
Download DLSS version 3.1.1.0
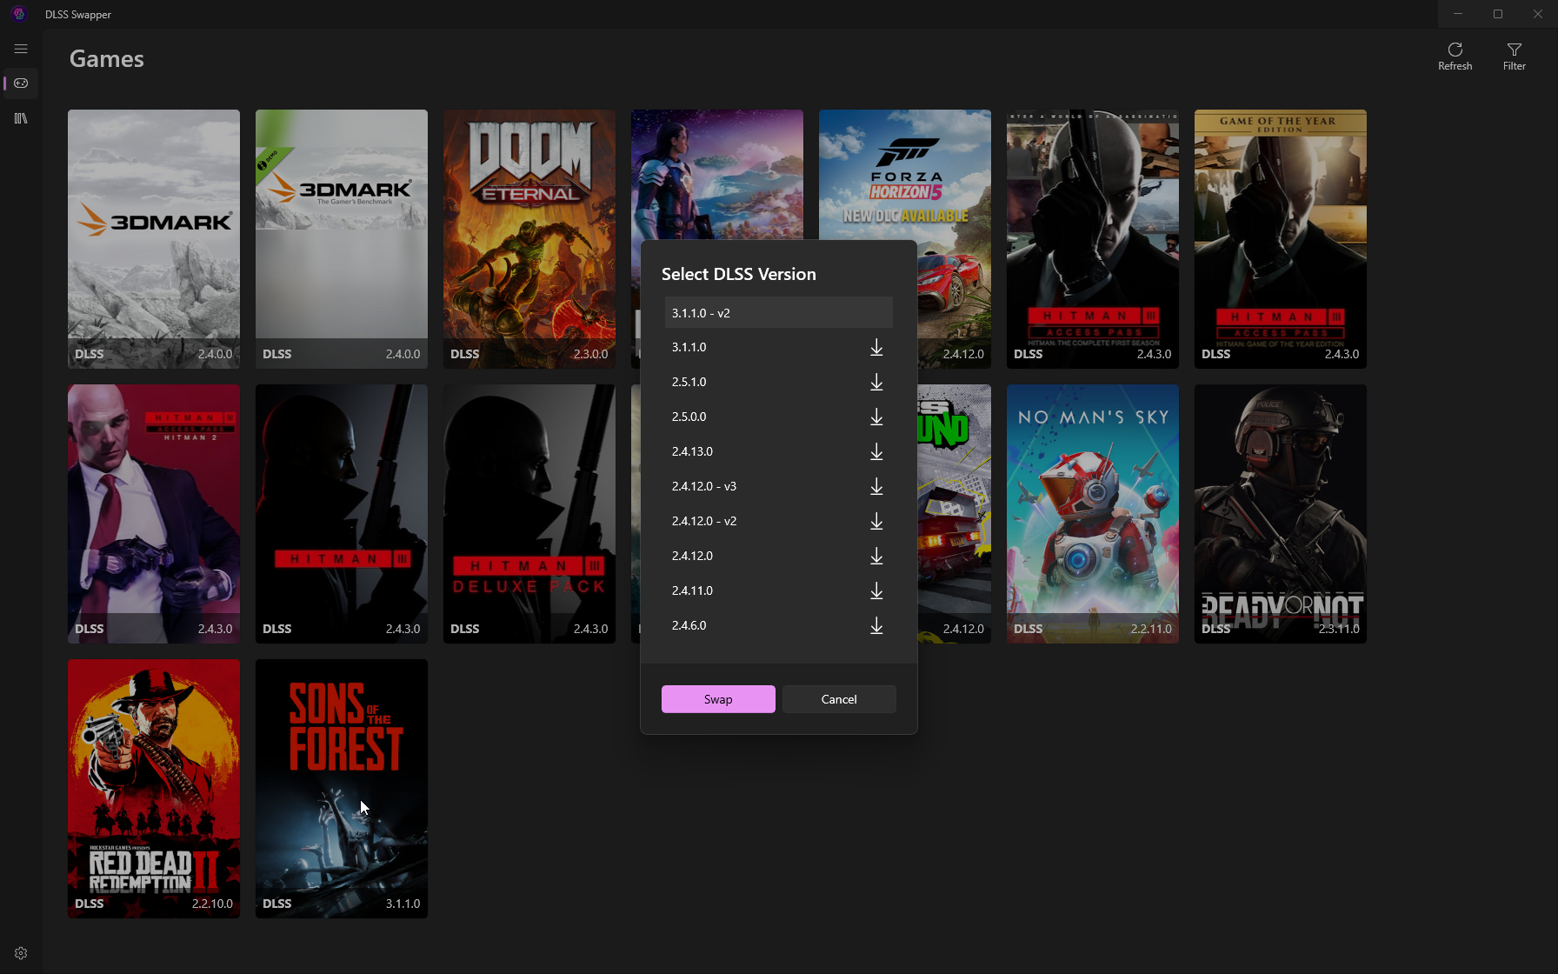[x=876, y=348]
